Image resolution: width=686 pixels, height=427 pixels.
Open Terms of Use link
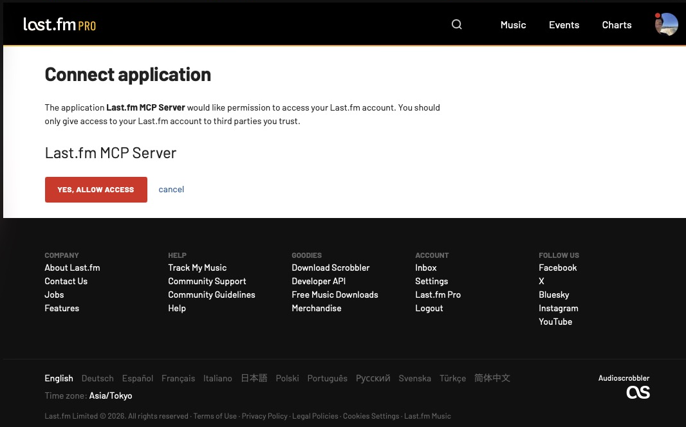(215, 416)
